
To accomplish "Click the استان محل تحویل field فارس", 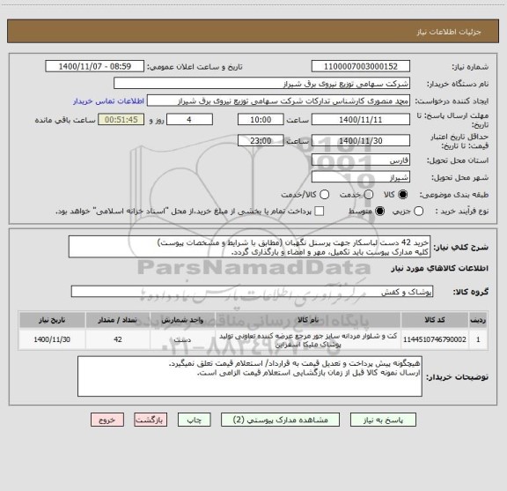I will tap(361, 160).
